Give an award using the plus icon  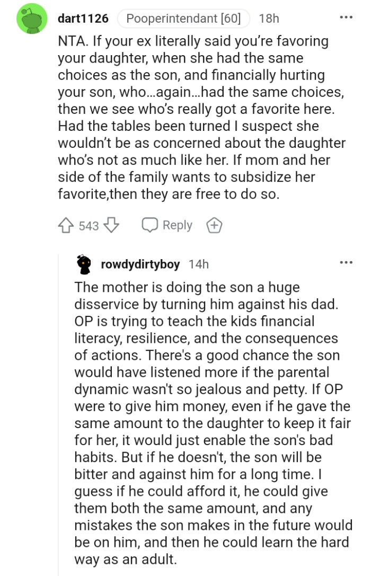[214, 225]
